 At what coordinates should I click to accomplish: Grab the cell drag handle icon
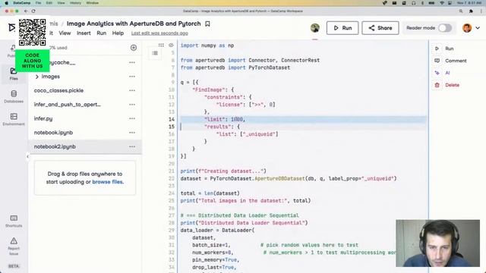tap(161, 45)
